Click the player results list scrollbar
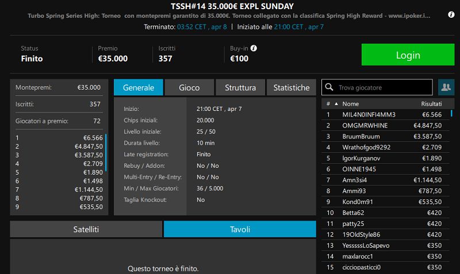This screenshot has height=274, width=460. tap(451, 114)
